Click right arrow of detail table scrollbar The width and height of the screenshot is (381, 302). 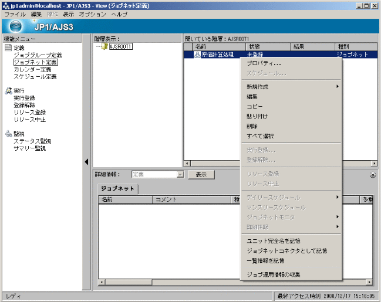(x=369, y=282)
